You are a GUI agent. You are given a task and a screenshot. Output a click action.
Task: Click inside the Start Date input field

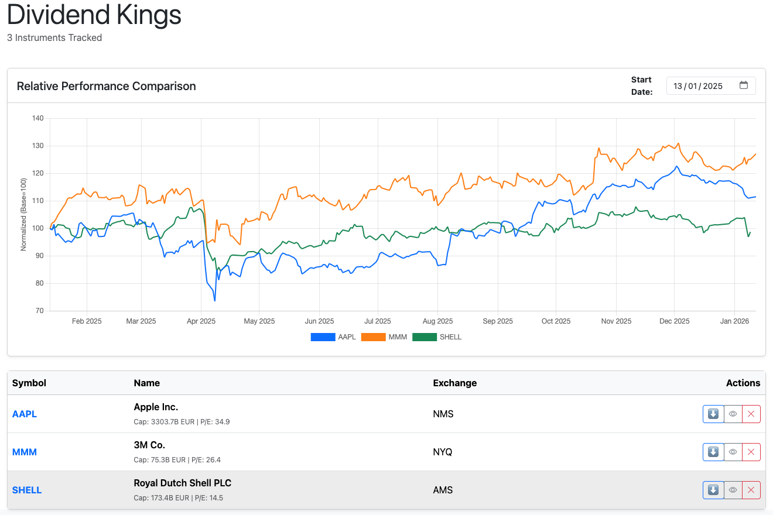(x=700, y=85)
